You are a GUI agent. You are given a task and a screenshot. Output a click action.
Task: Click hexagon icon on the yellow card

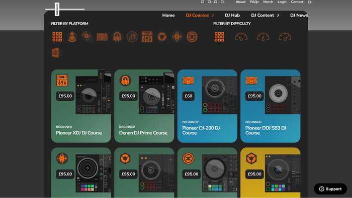[251, 158]
